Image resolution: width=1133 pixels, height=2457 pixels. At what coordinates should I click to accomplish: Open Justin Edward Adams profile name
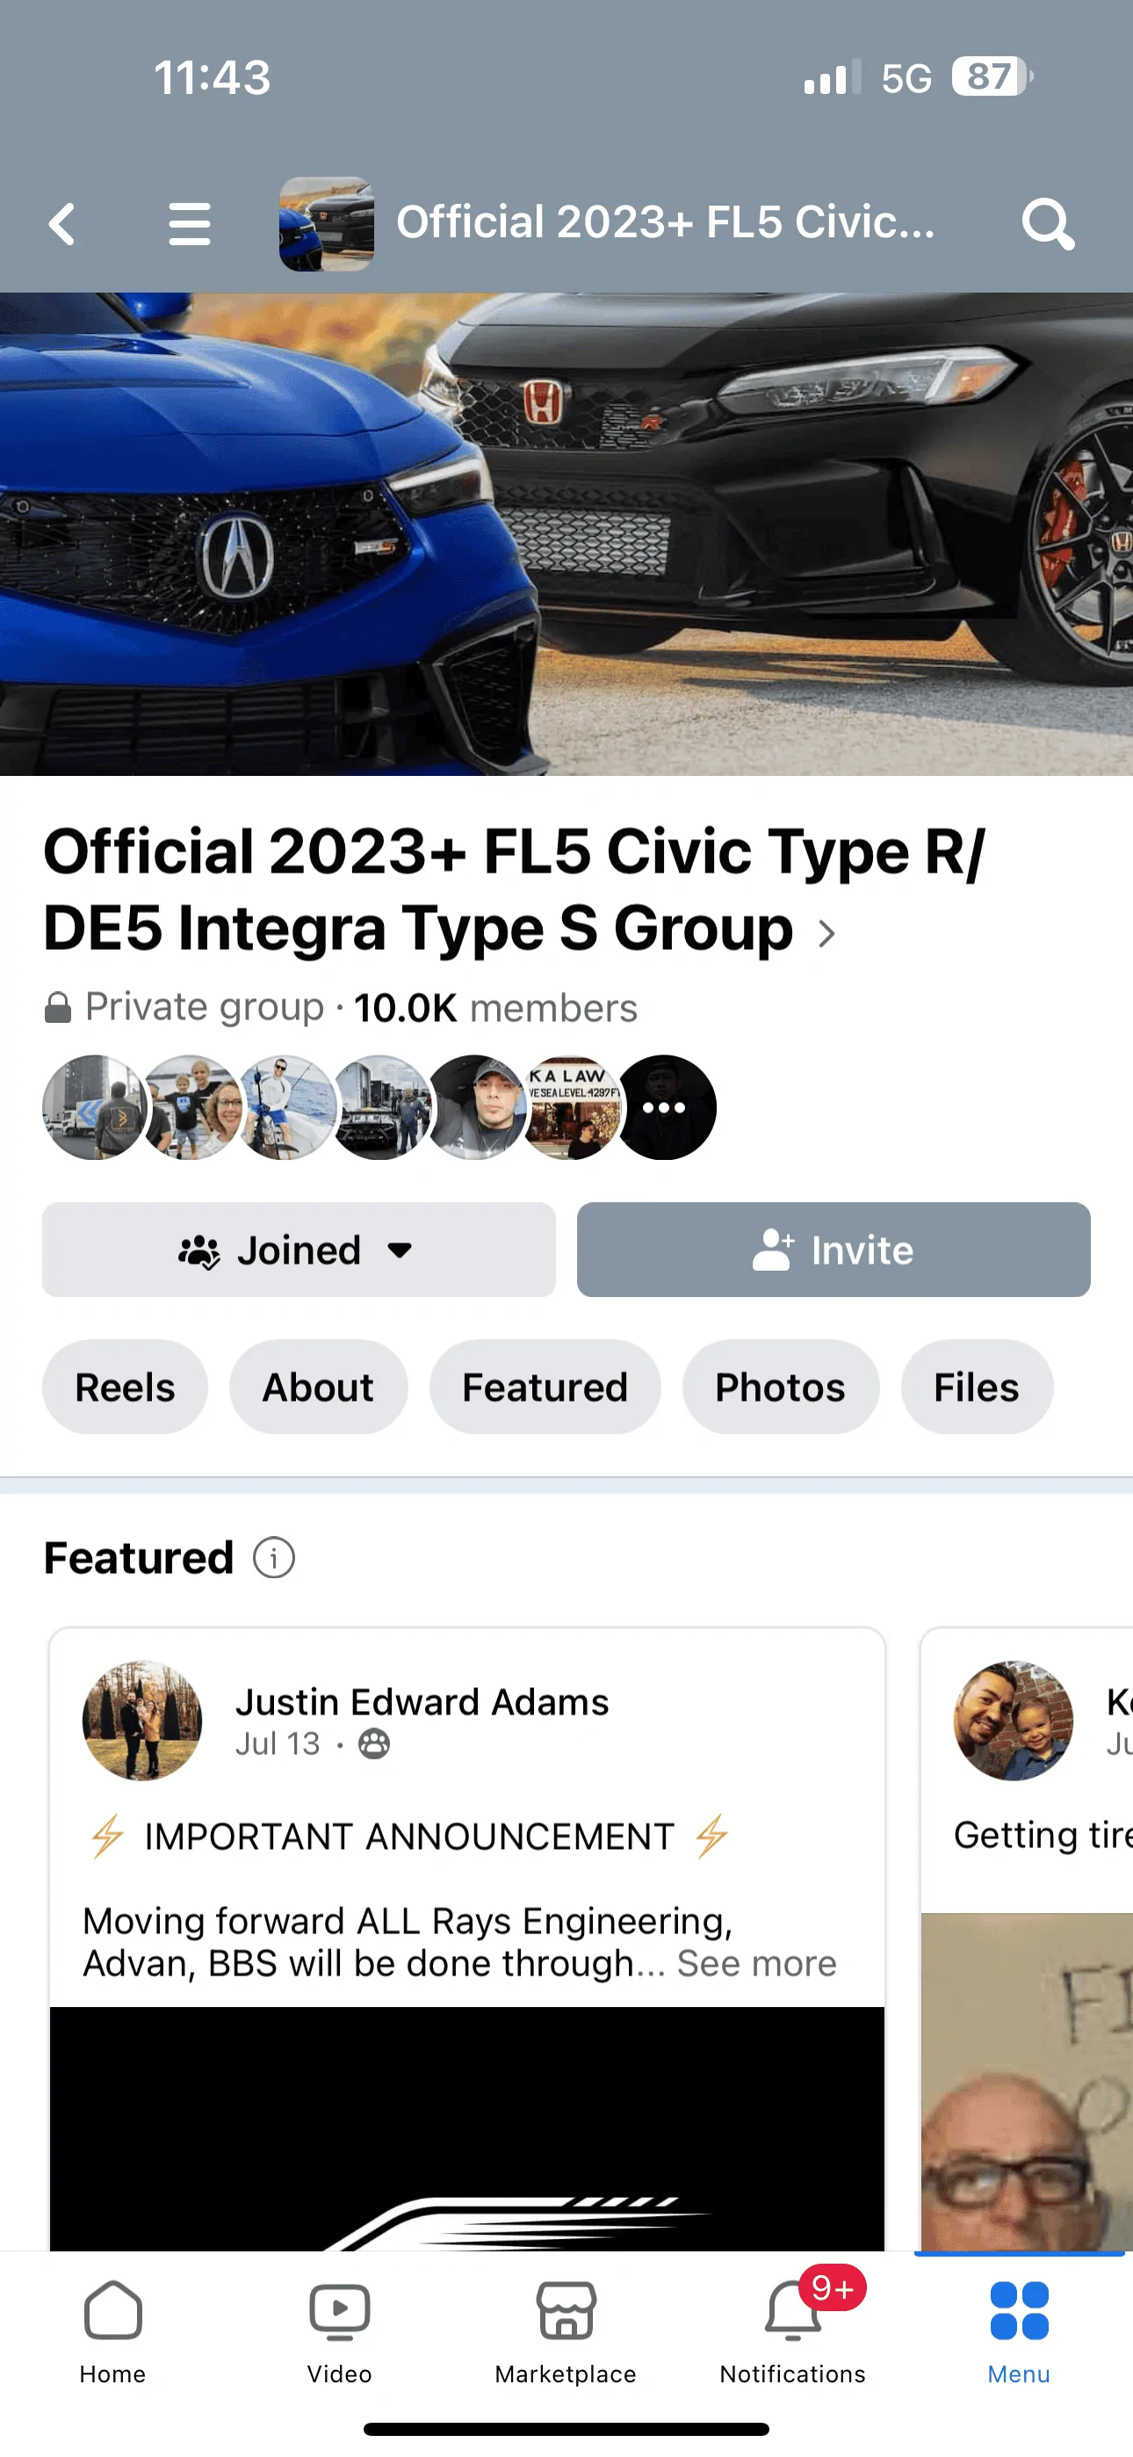pos(422,1702)
